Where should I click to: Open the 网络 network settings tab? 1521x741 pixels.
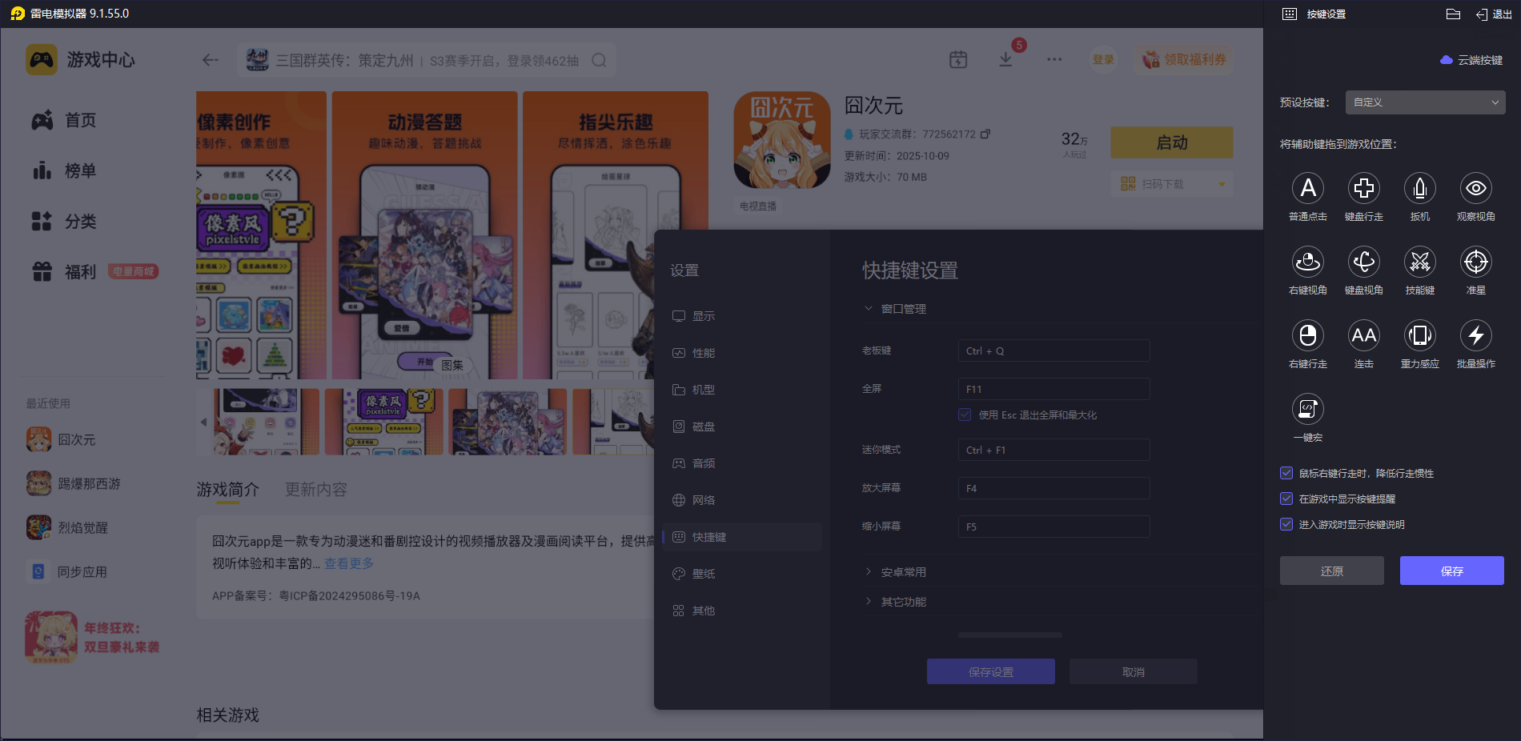[742, 500]
